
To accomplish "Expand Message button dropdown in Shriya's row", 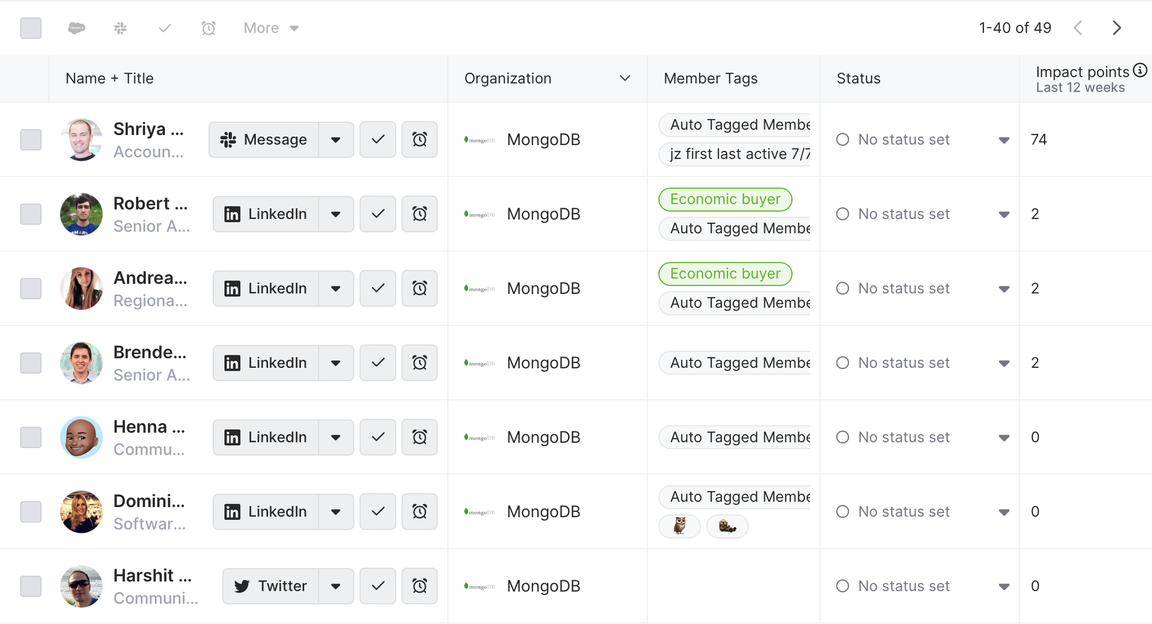I will click(x=336, y=139).
